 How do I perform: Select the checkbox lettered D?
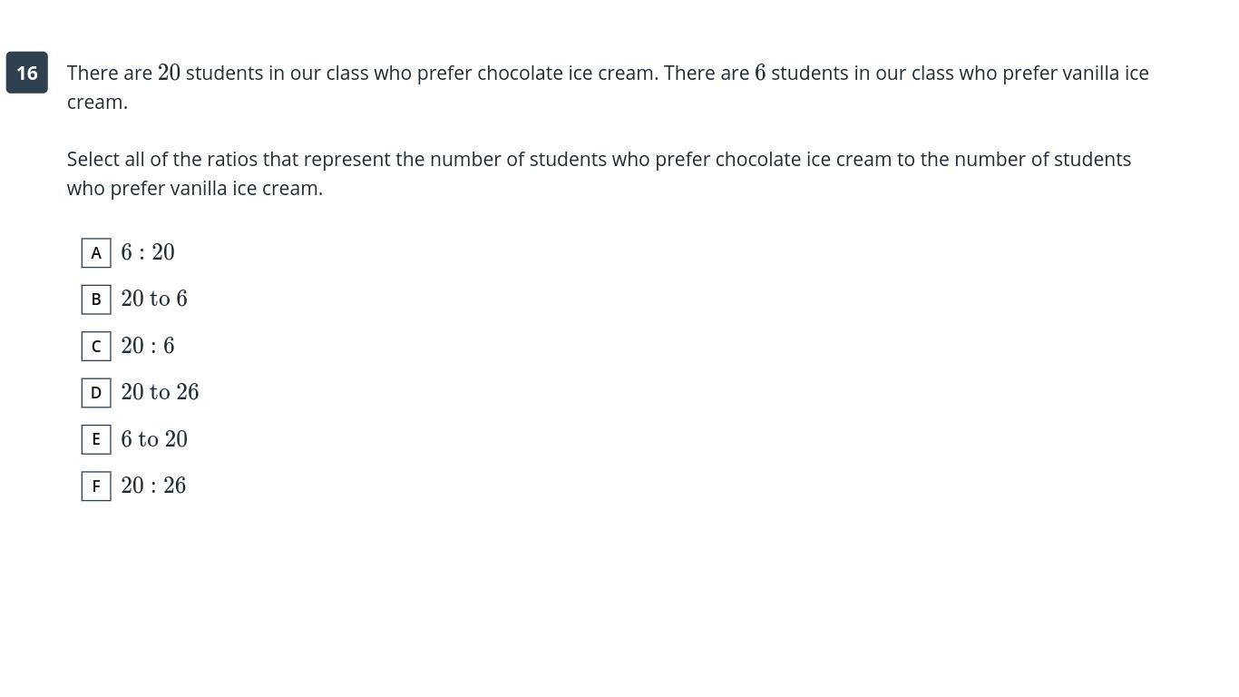click(96, 393)
